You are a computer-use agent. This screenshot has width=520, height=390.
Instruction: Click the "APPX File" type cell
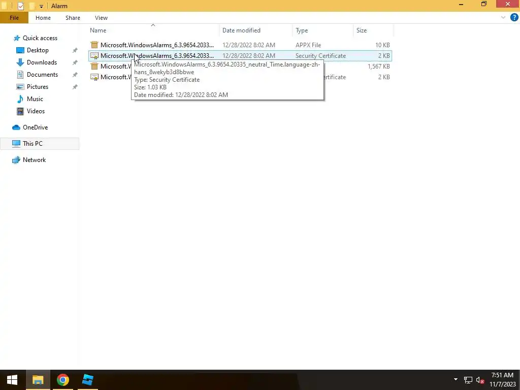pos(308,45)
